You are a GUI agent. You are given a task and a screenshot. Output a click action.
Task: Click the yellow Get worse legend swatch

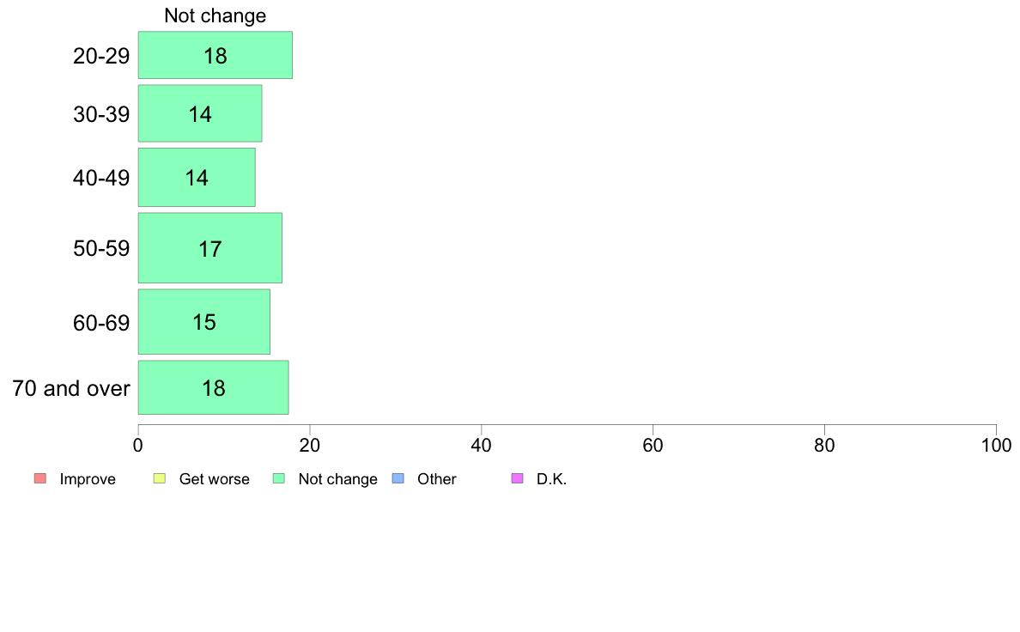[160, 478]
